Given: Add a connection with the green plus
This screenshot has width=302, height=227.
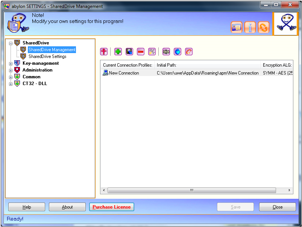Looking at the screenshot, I should click(x=118, y=52).
